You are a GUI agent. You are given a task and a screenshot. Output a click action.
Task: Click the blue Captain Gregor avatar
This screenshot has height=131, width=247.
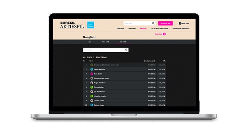(92, 105)
